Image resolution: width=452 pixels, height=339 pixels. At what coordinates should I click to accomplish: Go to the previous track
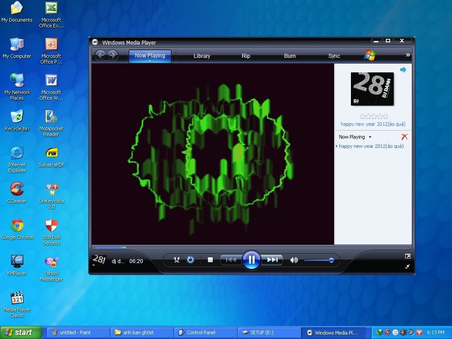point(231,260)
